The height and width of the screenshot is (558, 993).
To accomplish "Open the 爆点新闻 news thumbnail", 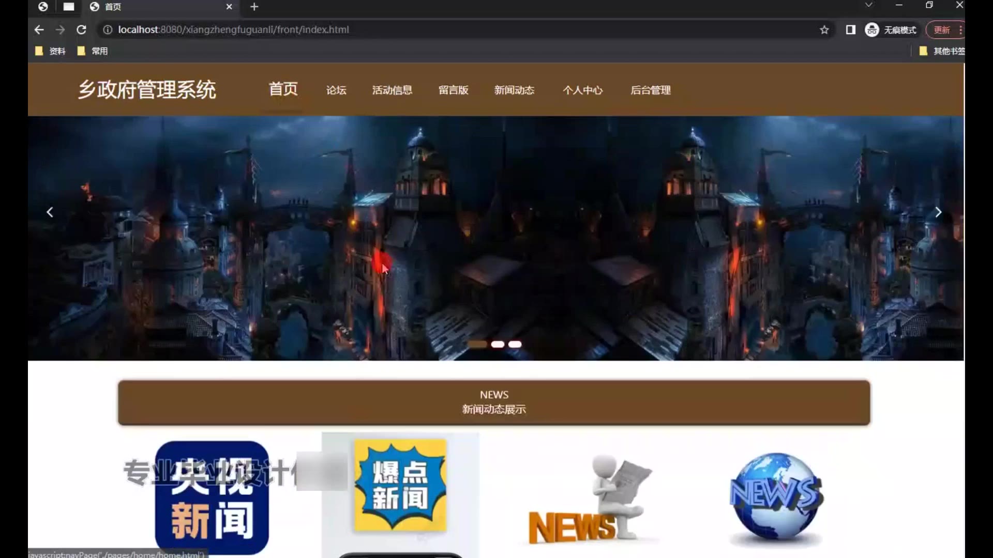I will coord(400,486).
